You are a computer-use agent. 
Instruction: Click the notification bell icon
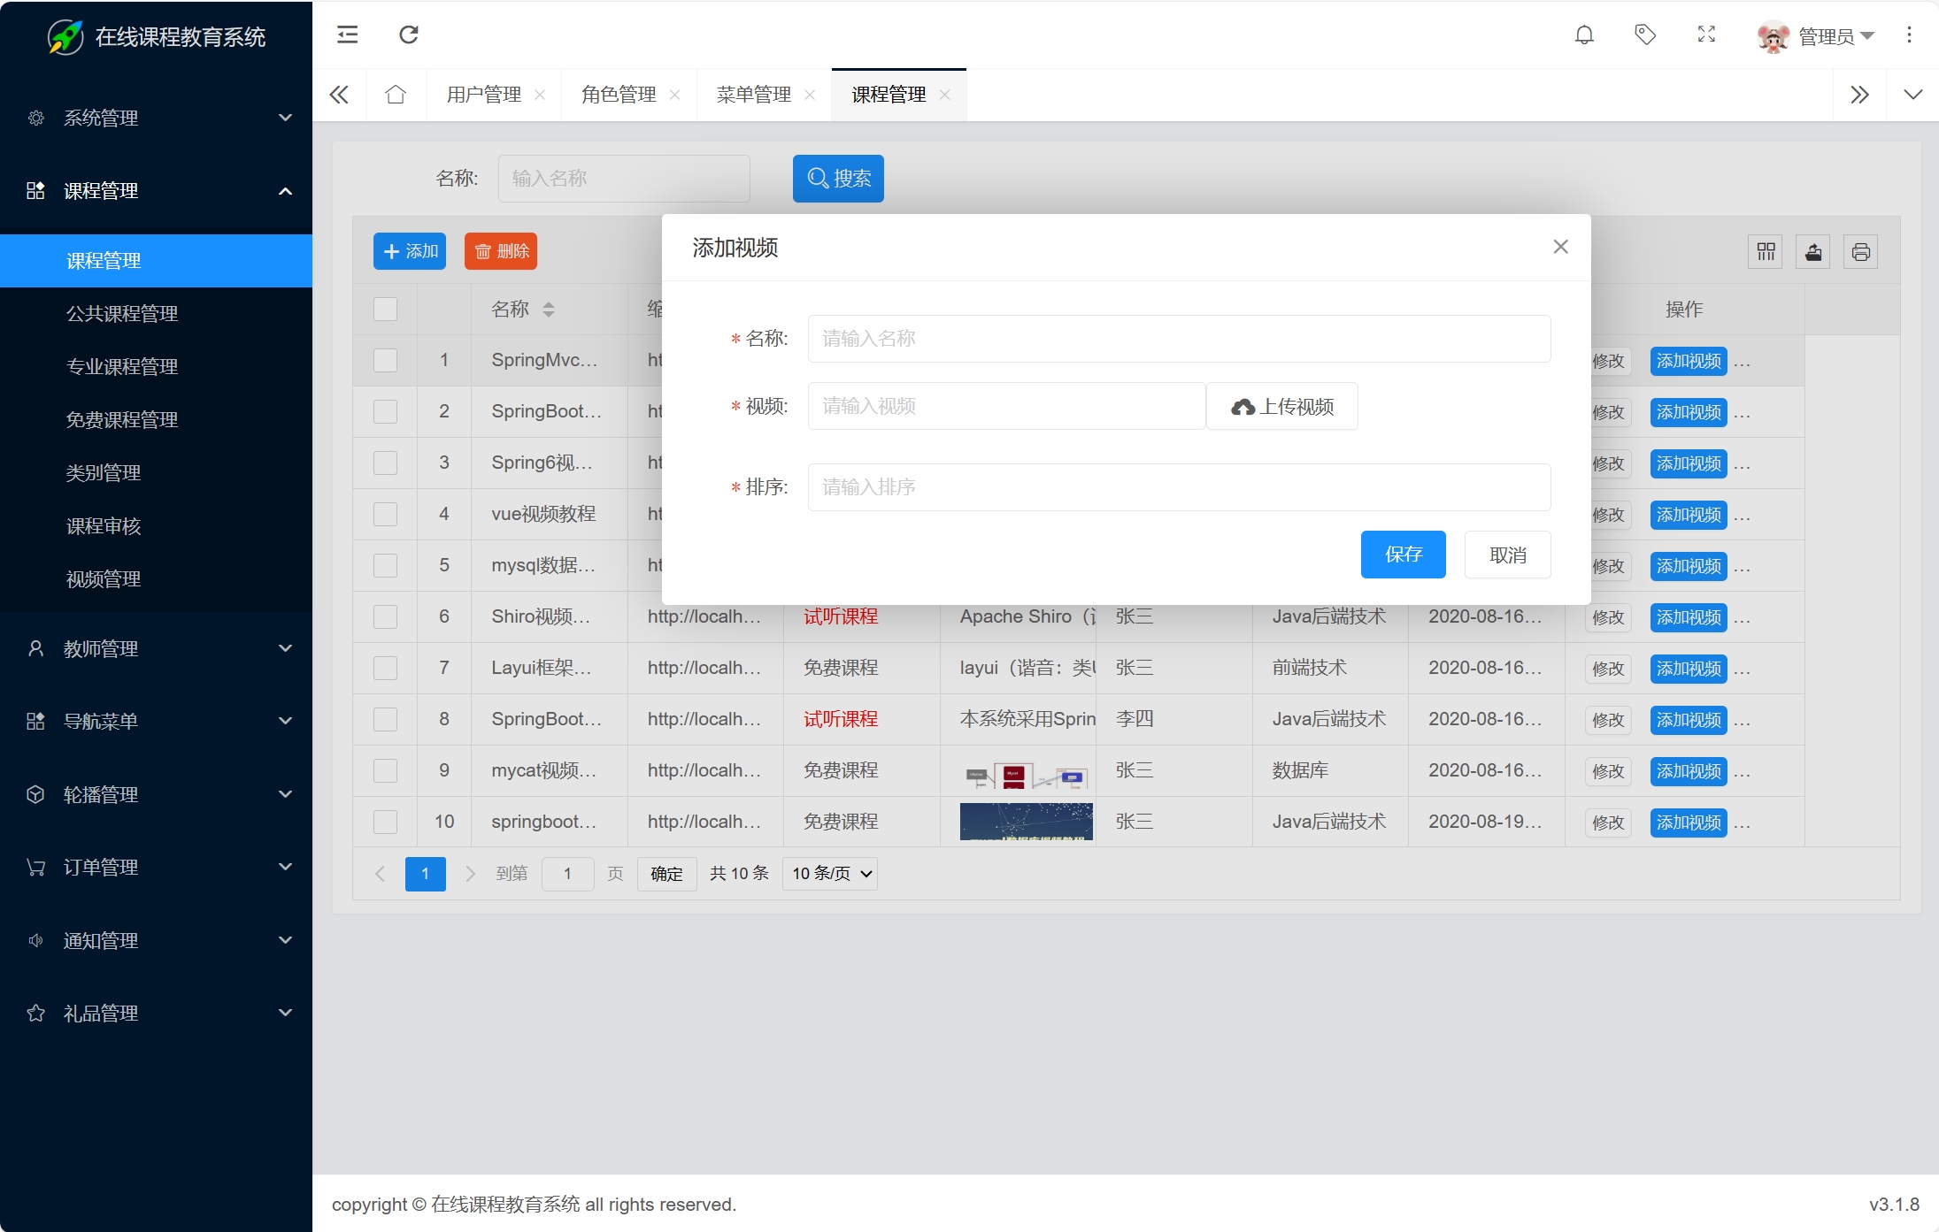1584,35
